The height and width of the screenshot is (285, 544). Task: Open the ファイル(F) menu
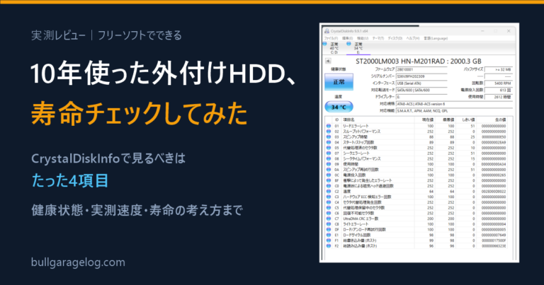(x=331, y=38)
